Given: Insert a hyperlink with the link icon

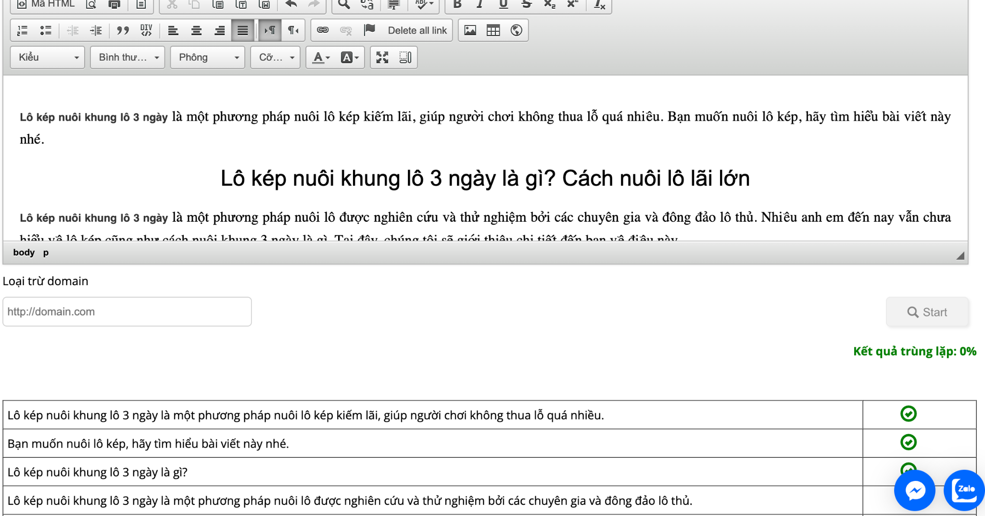Looking at the screenshot, I should click(323, 30).
